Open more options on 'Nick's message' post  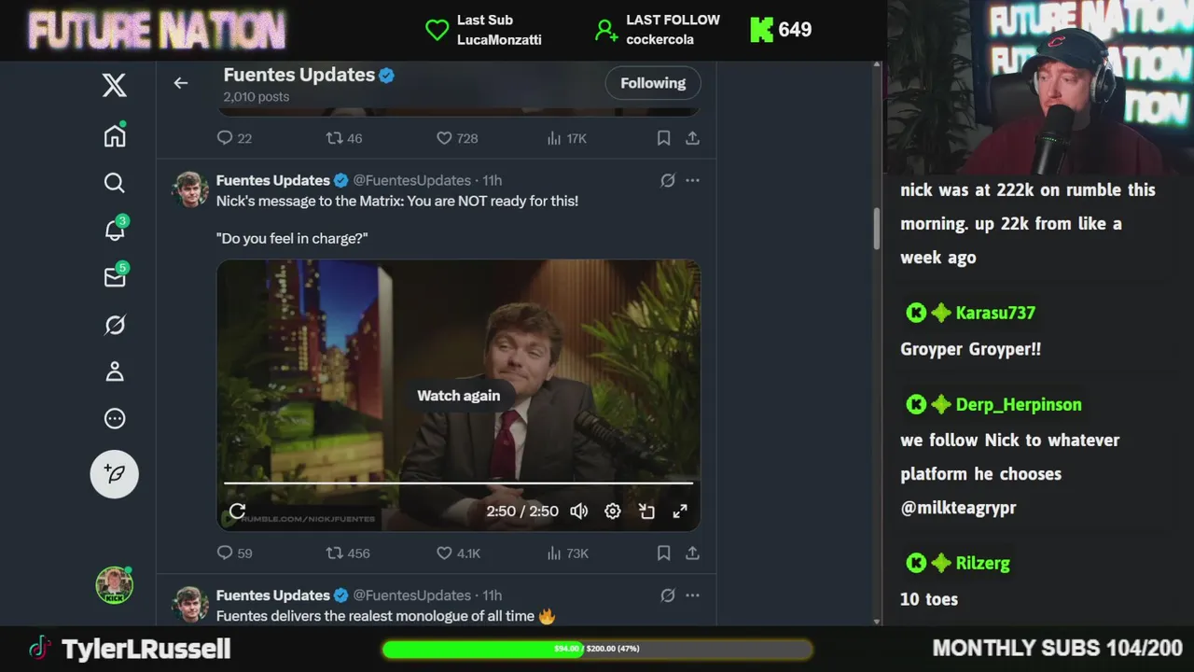(692, 180)
